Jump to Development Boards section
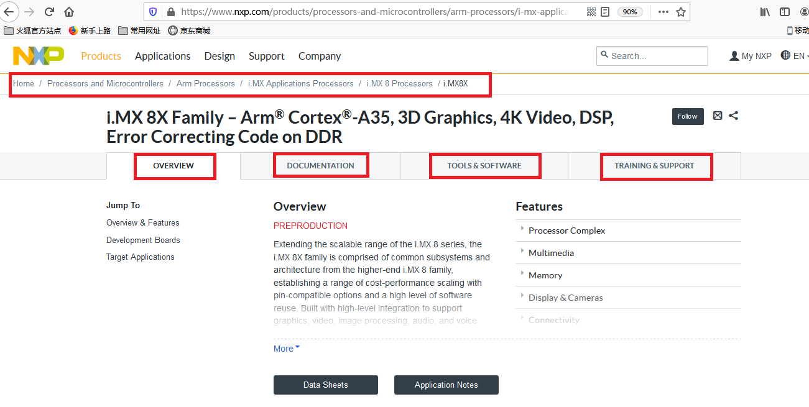 click(x=143, y=240)
